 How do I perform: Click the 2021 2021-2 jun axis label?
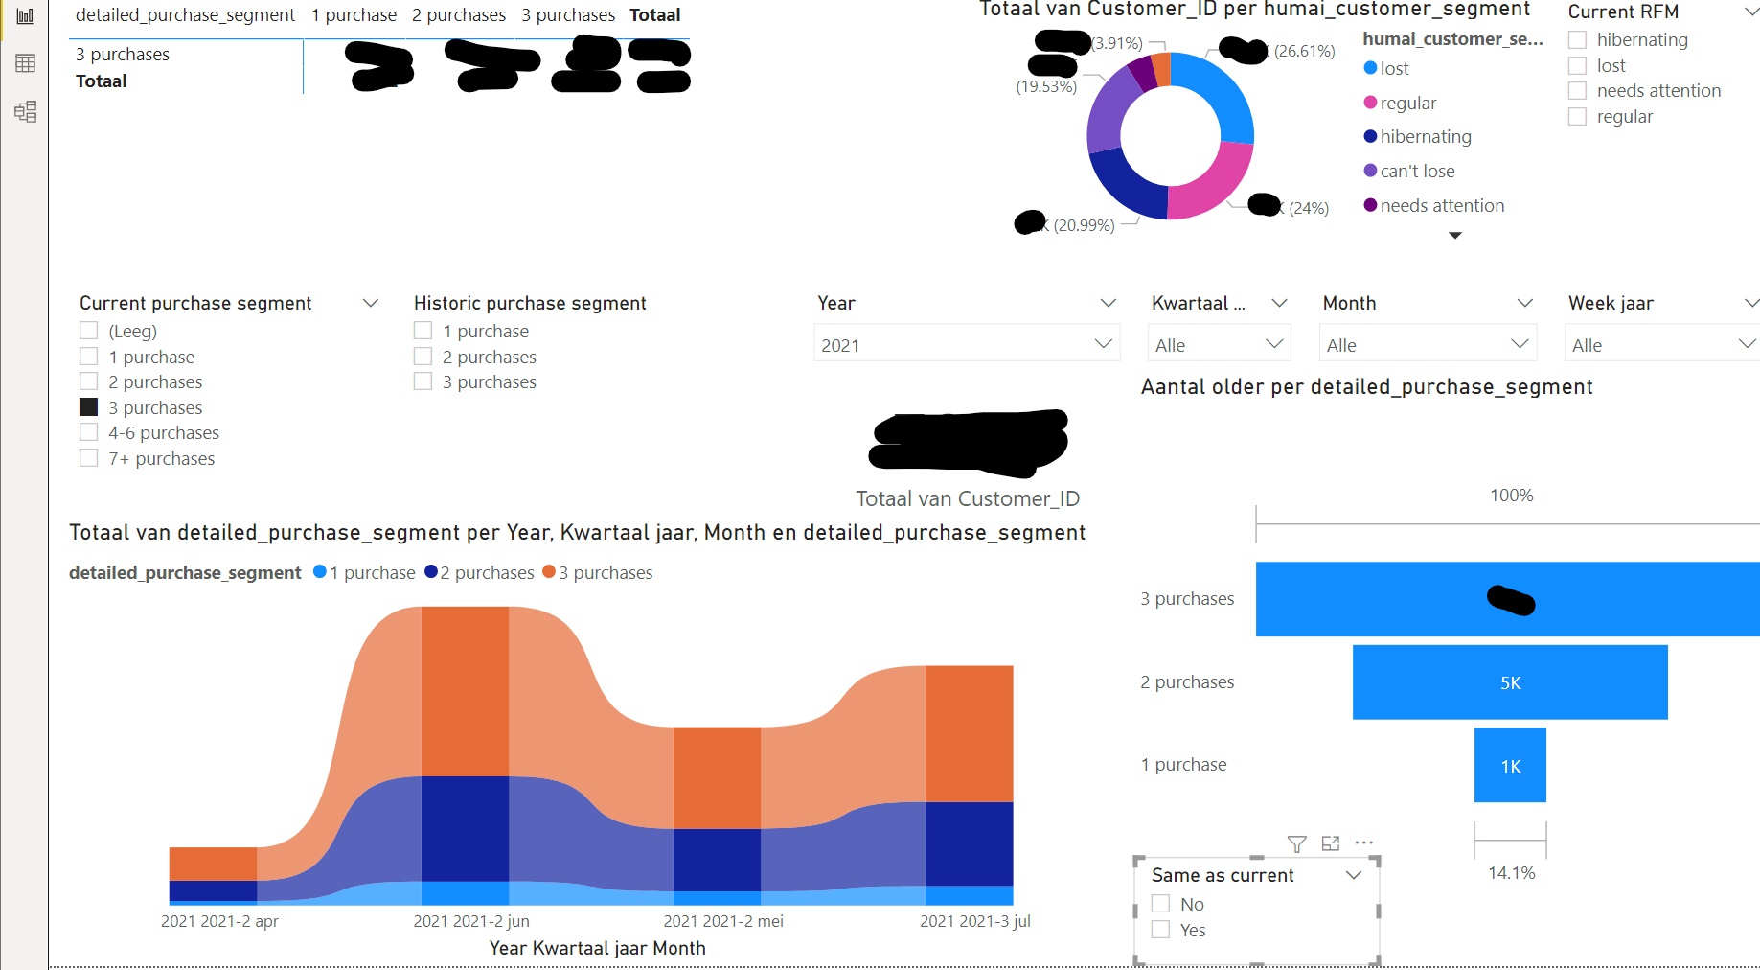[x=471, y=921]
